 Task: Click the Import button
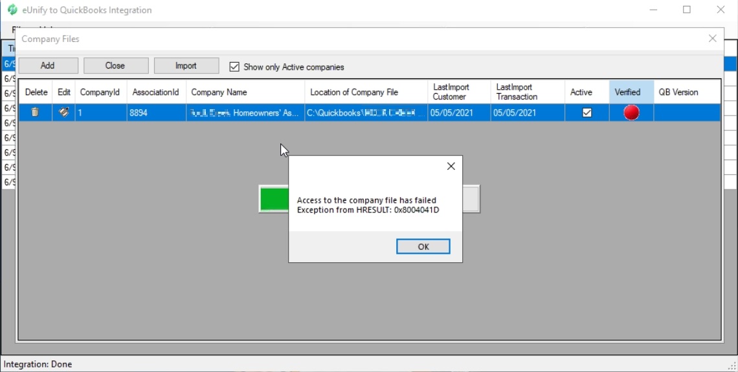(x=186, y=66)
